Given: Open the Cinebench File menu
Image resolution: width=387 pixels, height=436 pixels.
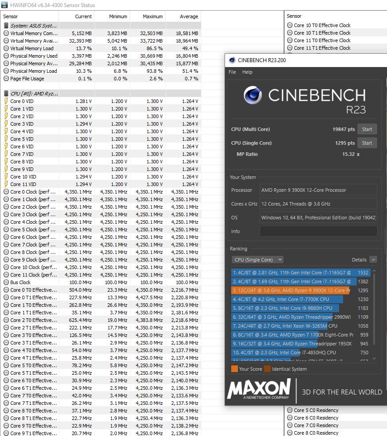Looking at the screenshot, I should [x=232, y=72].
